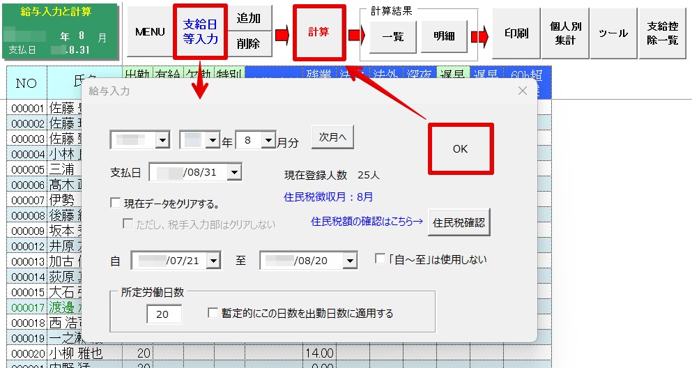The image size is (692, 368).
Task: Check 現在データをクリアする checkbox
Action: pyautogui.click(x=115, y=203)
